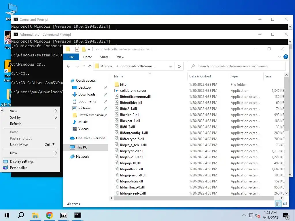The width and height of the screenshot is (295, 221).
Task: Open 7-Zip from the taskbar
Action: pos(63,215)
